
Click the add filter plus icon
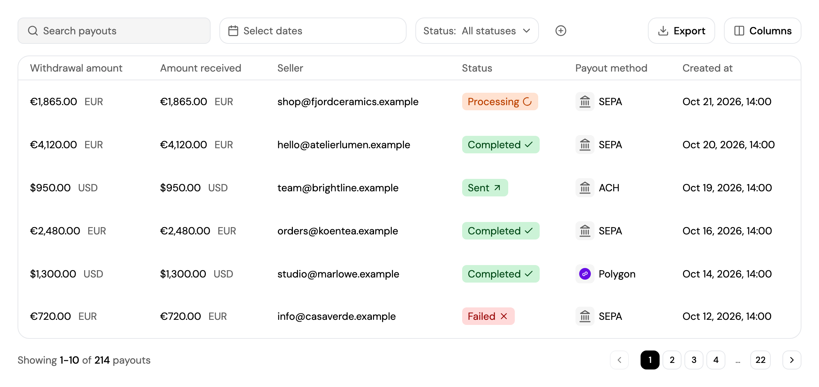pyautogui.click(x=561, y=31)
